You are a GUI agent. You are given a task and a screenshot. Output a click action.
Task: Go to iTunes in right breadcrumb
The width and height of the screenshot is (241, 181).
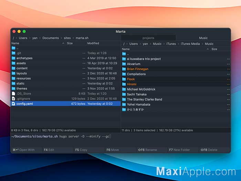[x=171, y=44]
